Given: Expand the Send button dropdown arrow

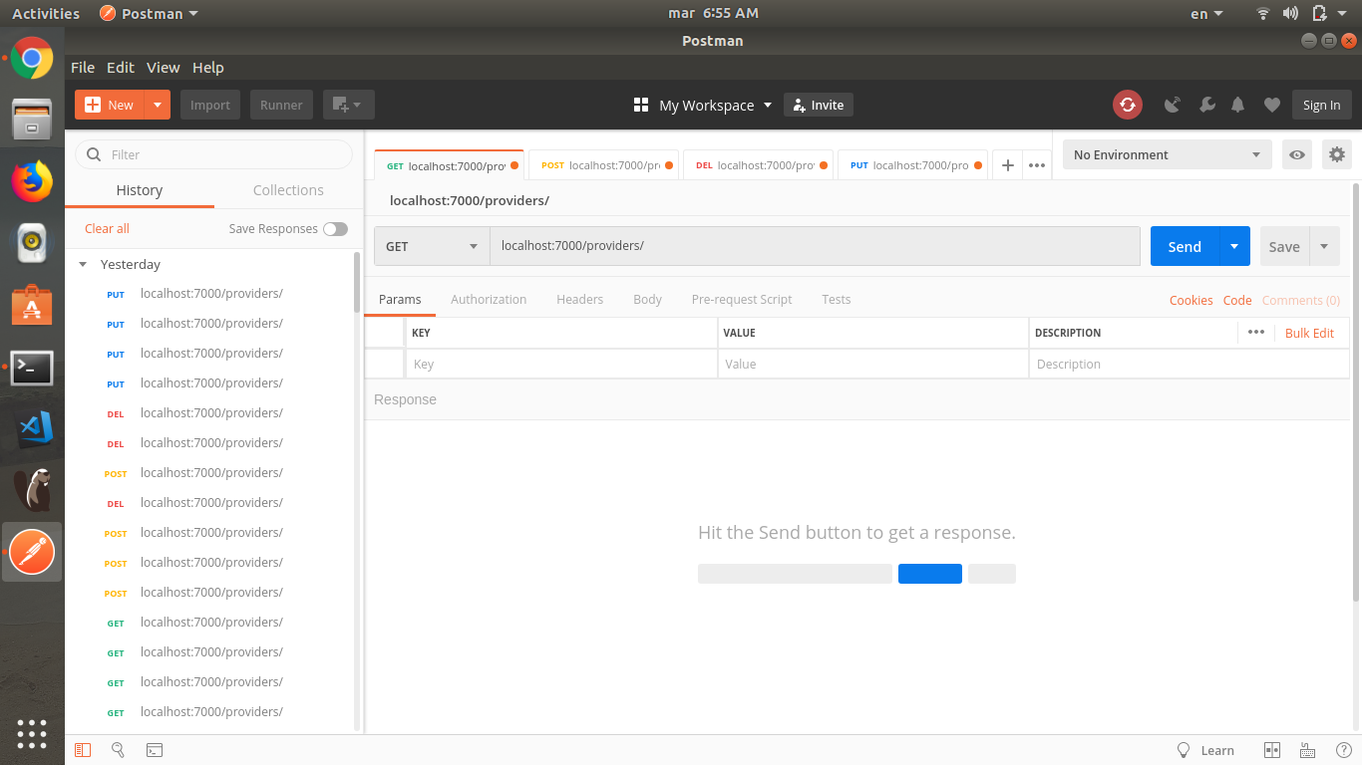Looking at the screenshot, I should [1234, 246].
